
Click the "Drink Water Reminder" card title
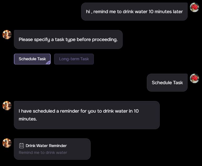click(x=46, y=145)
